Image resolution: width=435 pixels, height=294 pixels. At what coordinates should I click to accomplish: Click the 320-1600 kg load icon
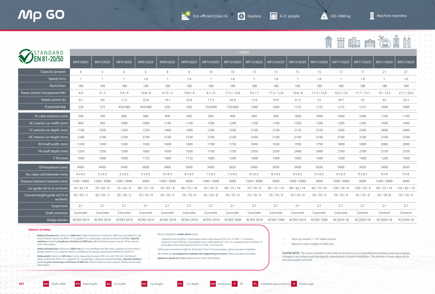324,15
